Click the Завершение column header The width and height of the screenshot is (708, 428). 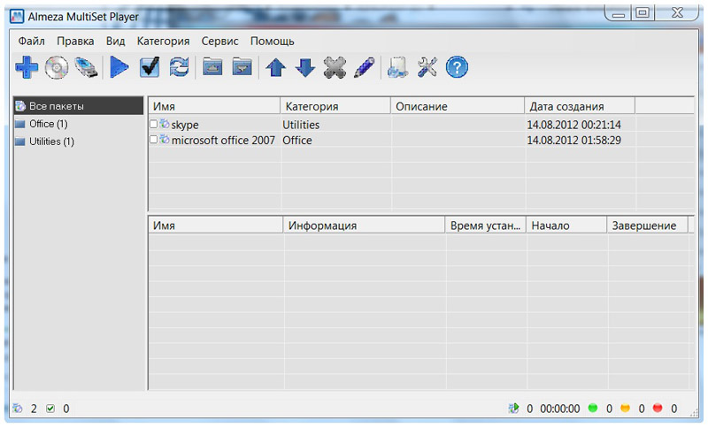(x=647, y=225)
